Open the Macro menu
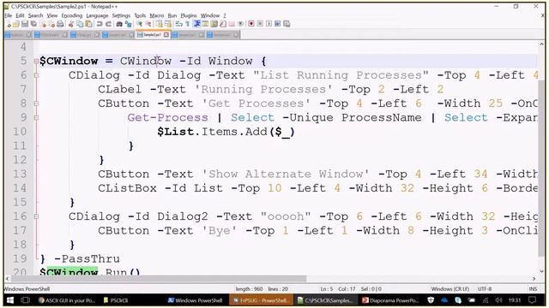Screen dimensions: 549x308 tap(156, 15)
